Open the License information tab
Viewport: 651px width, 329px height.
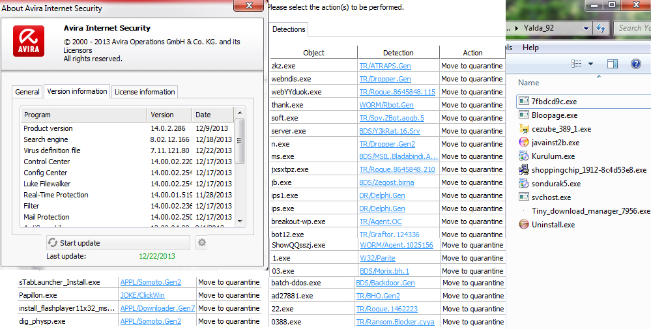[x=145, y=92]
